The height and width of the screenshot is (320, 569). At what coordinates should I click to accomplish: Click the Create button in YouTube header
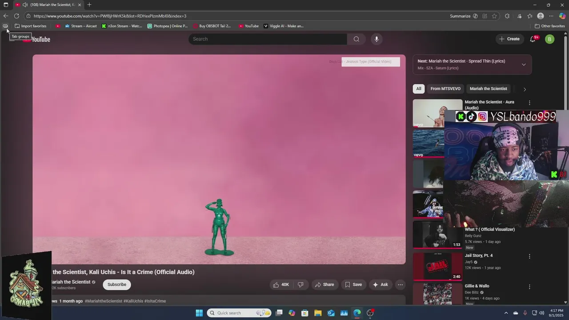coord(509,39)
